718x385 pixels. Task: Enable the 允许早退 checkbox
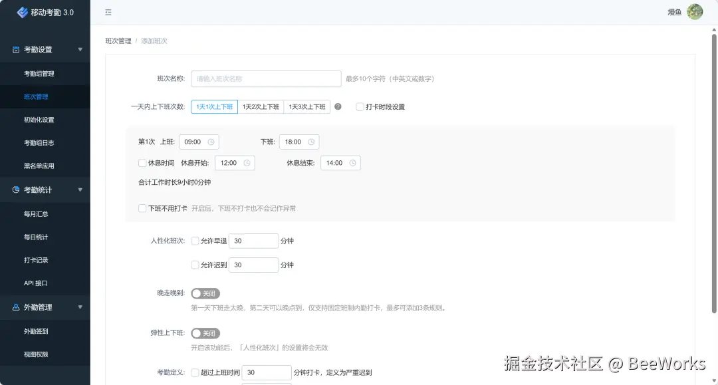pyautogui.click(x=195, y=241)
